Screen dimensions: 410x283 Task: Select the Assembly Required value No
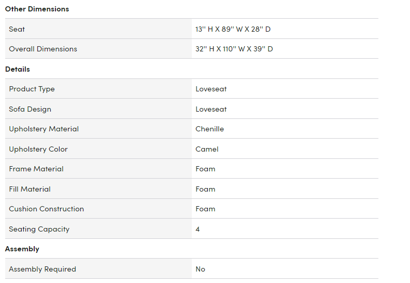pyautogui.click(x=200, y=269)
